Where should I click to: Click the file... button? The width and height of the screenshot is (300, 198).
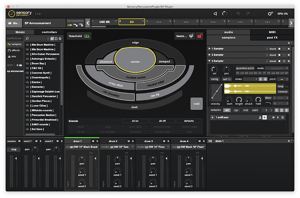pyautogui.click(x=14, y=23)
